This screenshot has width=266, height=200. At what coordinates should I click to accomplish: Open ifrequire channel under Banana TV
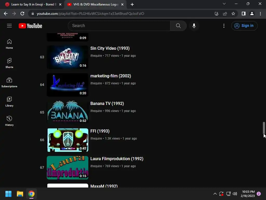tap(96, 111)
